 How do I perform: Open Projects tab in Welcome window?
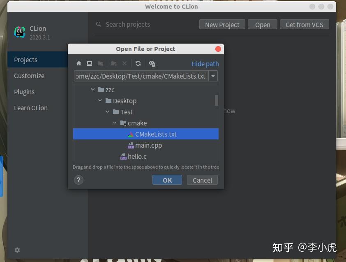[x=37, y=60]
